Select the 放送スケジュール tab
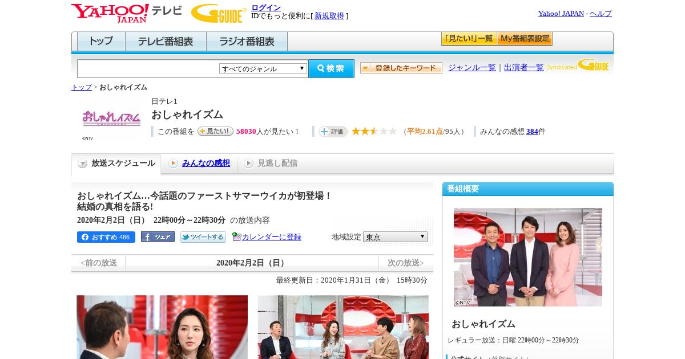Viewport: 685px width, 359px height. (x=116, y=164)
